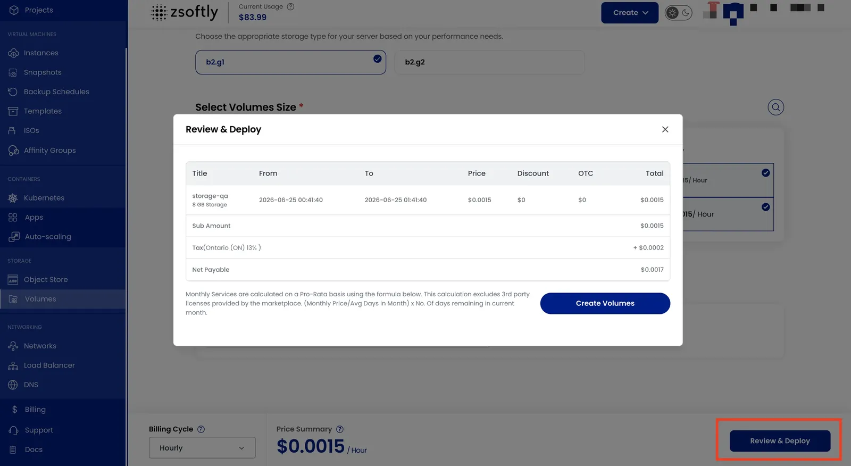Close the Review & Deploy dialog

click(x=665, y=129)
